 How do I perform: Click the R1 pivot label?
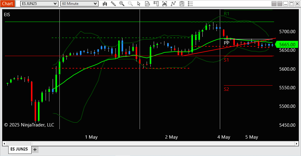(x=227, y=14)
